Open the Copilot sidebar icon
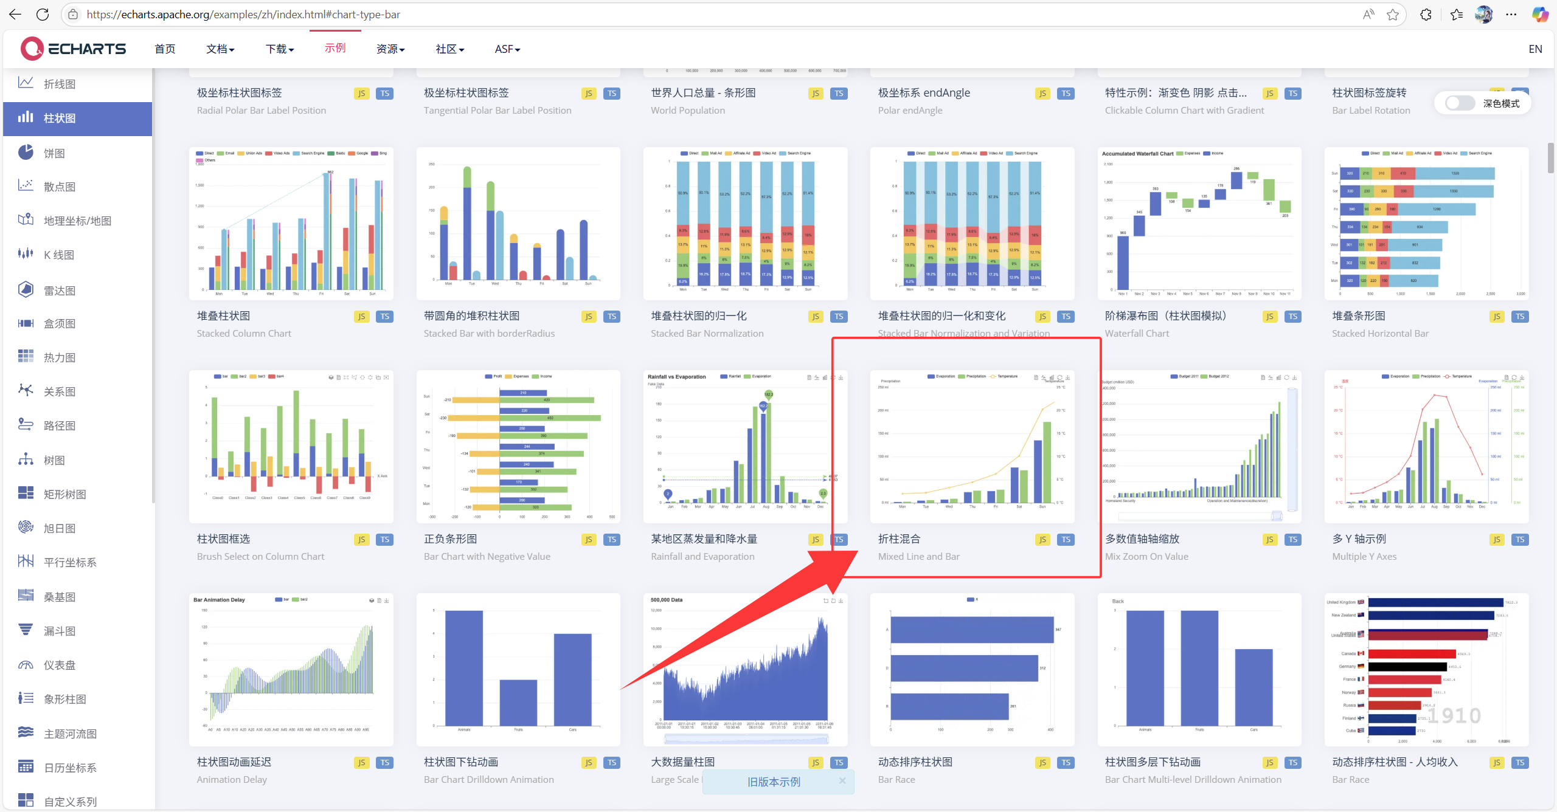 click(x=1540, y=15)
